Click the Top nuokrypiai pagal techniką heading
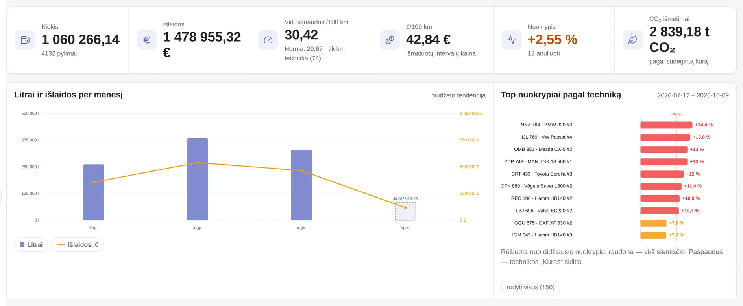The image size is (743, 306). (x=561, y=95)
